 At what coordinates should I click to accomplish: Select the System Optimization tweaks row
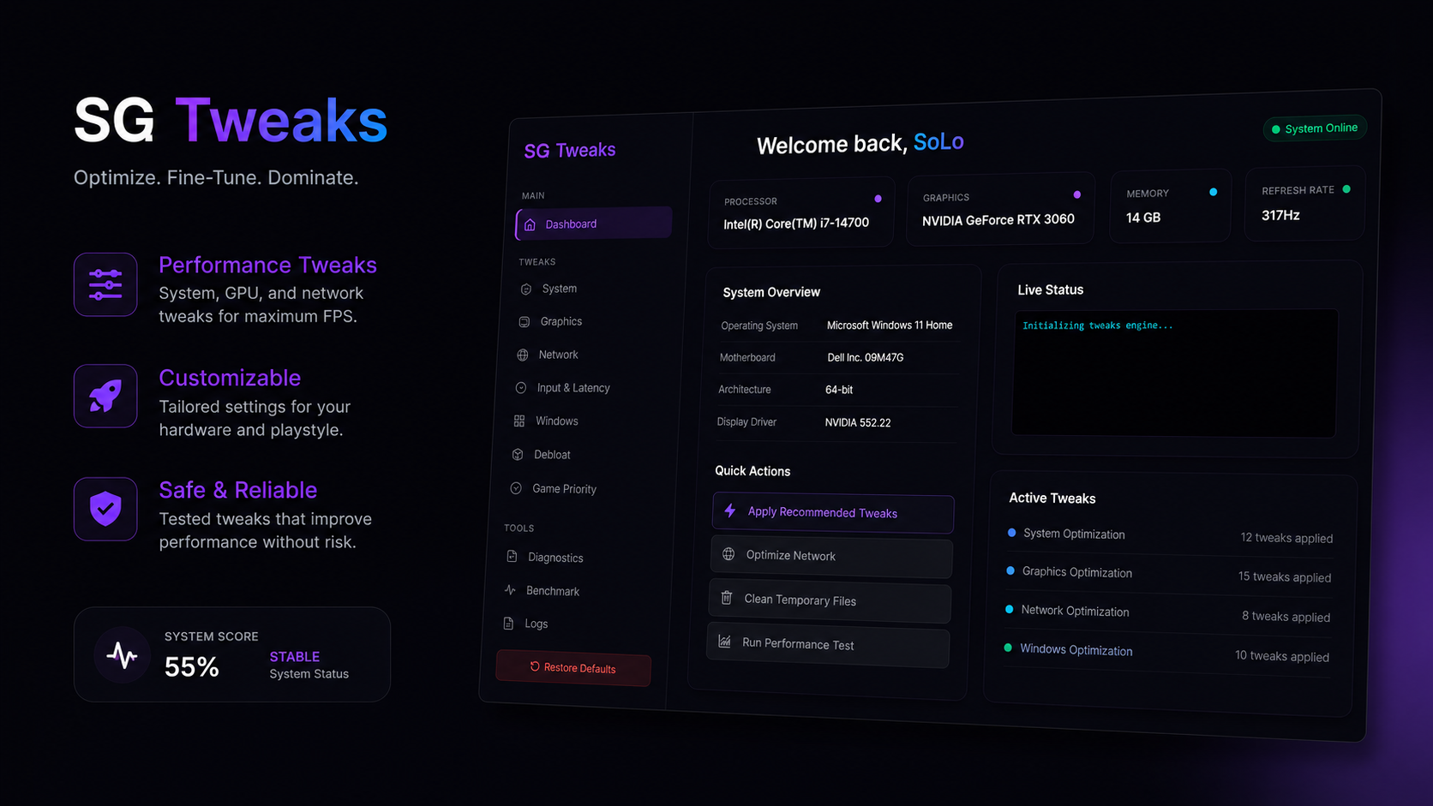(x=1171, y=536)
